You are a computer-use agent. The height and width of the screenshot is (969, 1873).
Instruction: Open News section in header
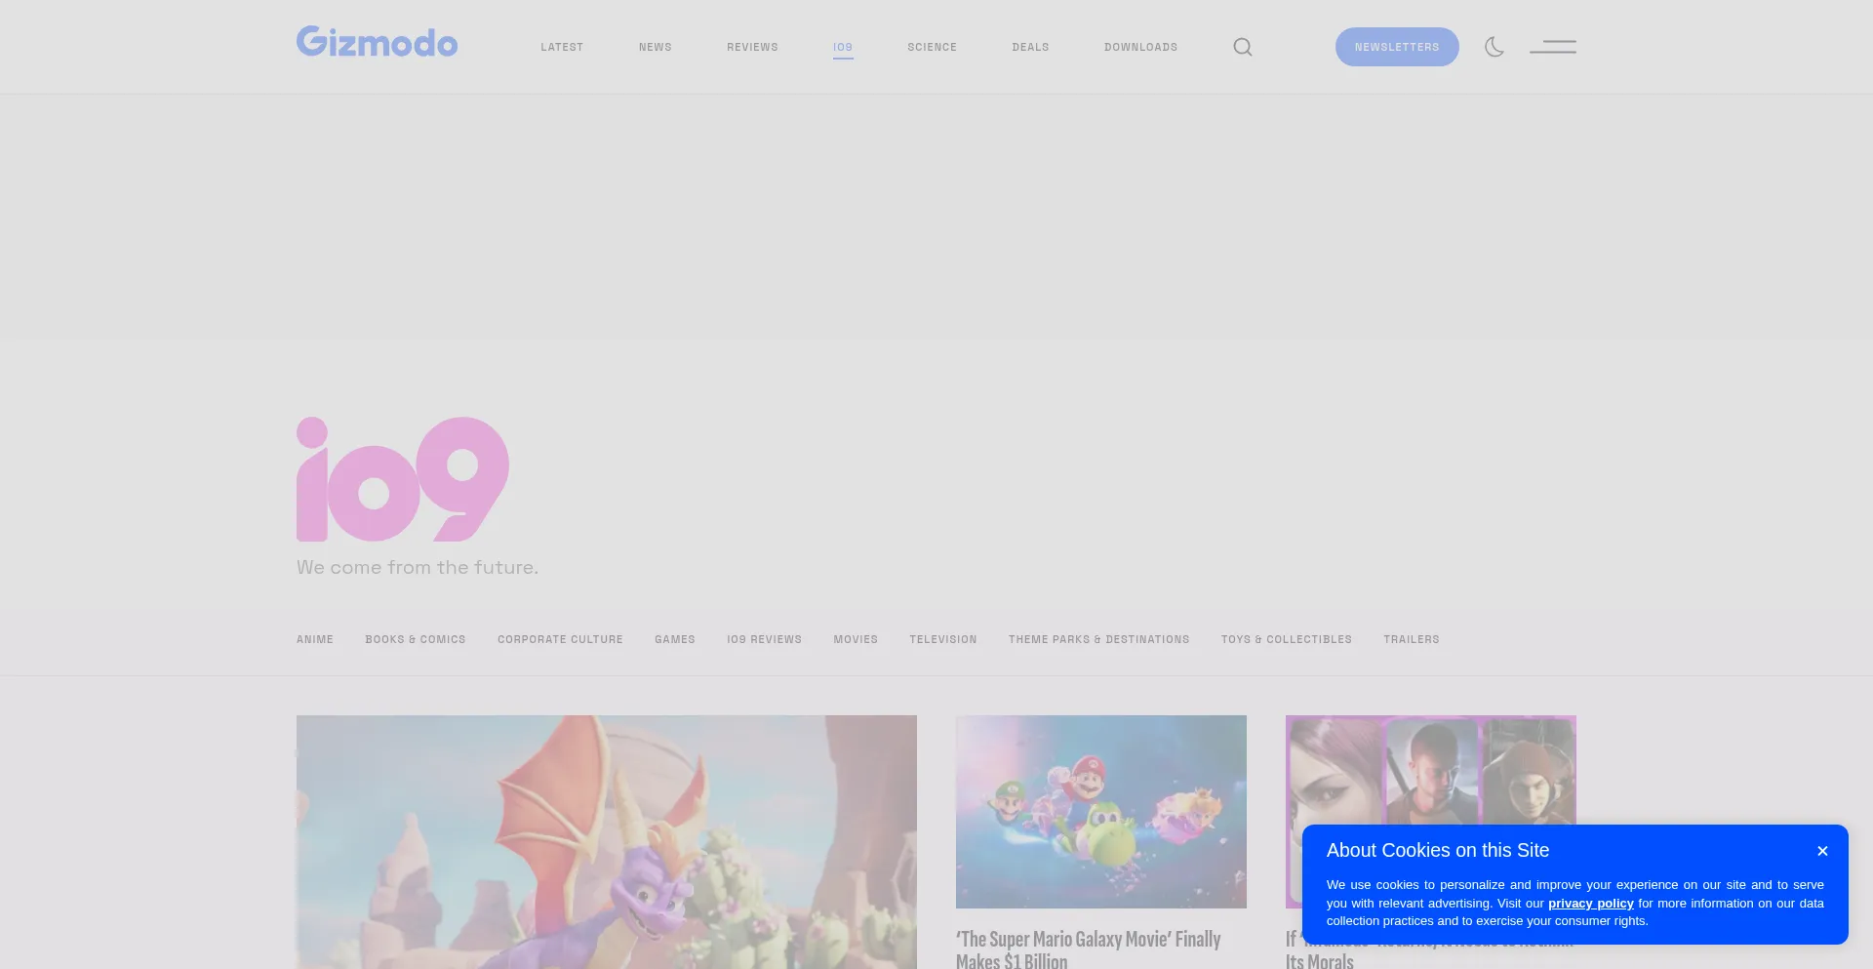(656, 47)
